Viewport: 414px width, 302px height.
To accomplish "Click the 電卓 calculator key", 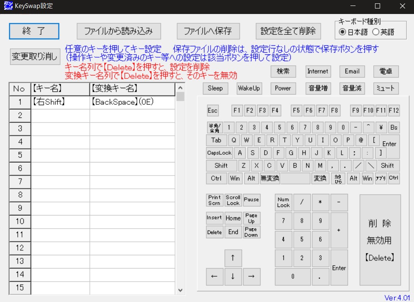I will (386, 71).
